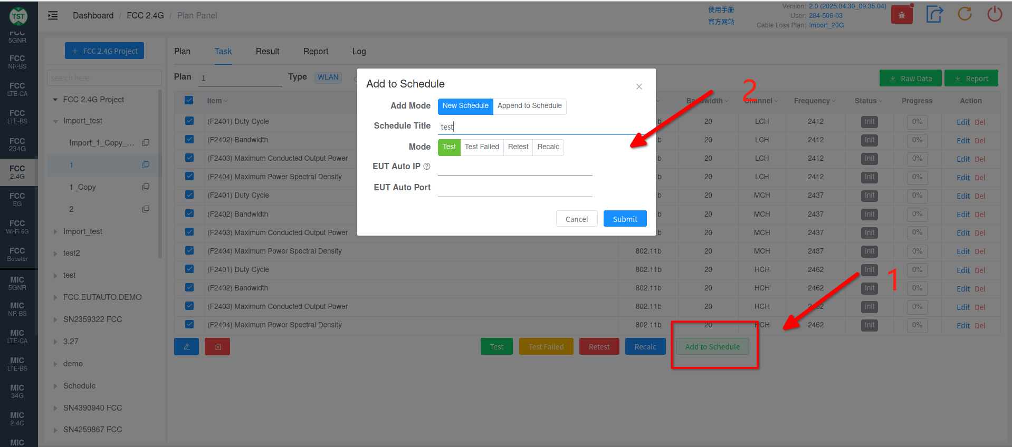Click the blue edit pencil button
Image resolution: width=1012 pixels, height=447 pixels.
(x=186, y=347)
